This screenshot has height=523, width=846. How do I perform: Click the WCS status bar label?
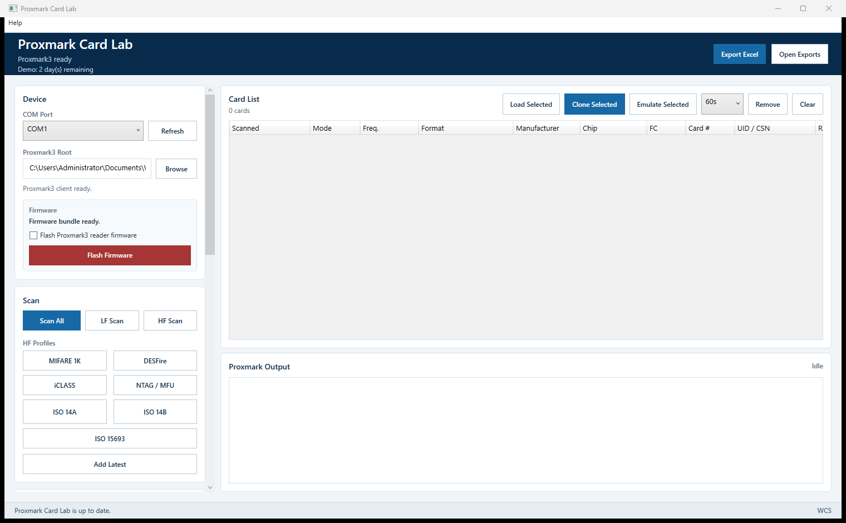point(824,511)
